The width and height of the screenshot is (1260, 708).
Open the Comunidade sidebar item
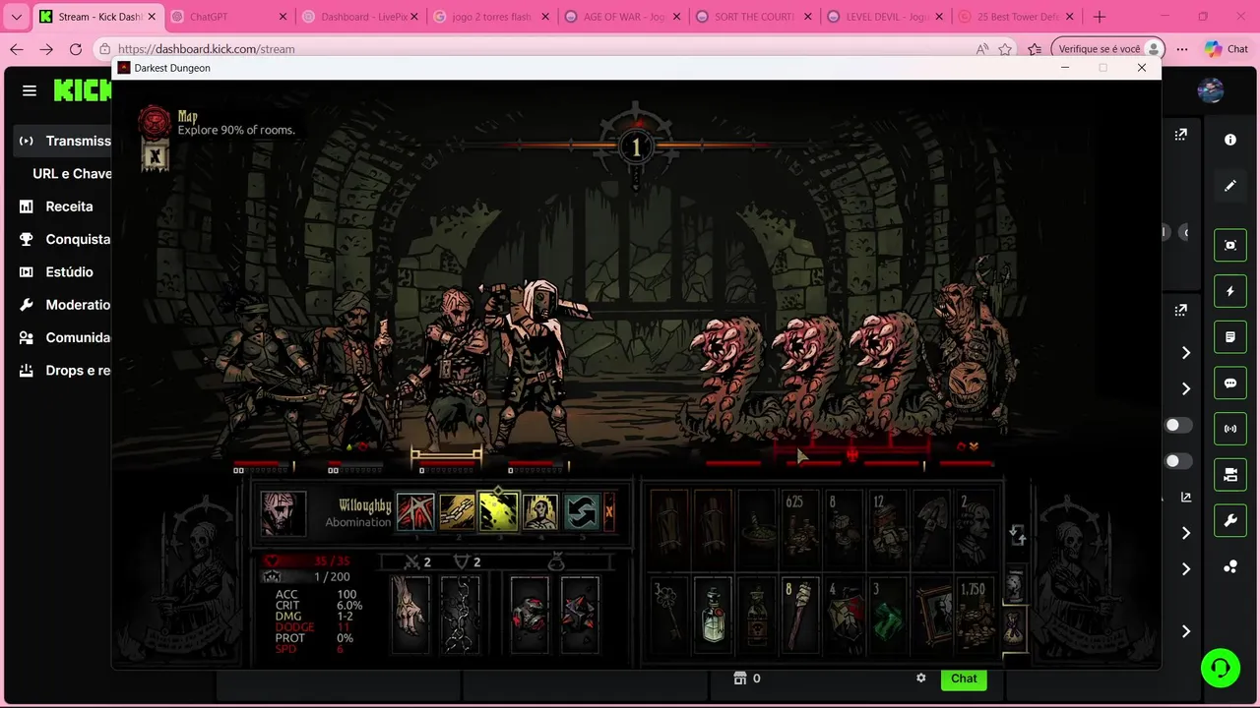tap(64, 337)
